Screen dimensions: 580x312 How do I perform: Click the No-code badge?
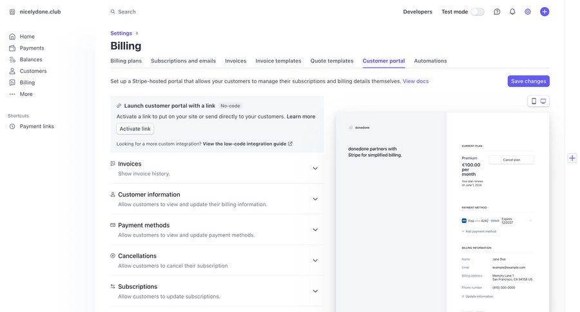pyautogui.click(x=230, y=106)
